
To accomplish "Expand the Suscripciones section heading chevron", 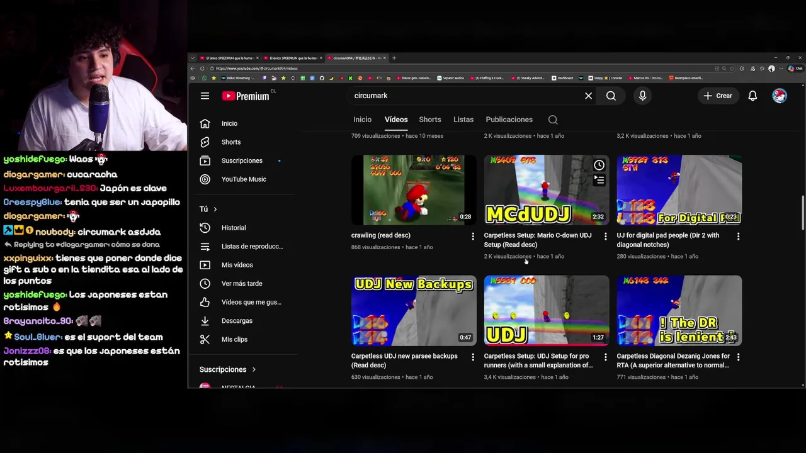I will (254, 369).
